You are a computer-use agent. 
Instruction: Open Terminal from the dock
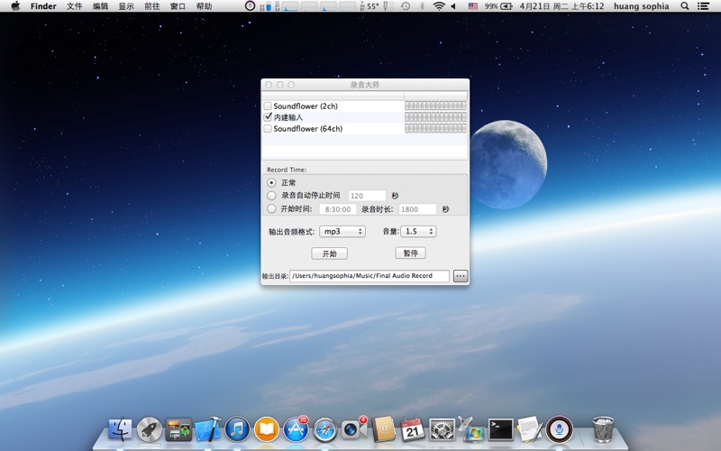(500, 429)
